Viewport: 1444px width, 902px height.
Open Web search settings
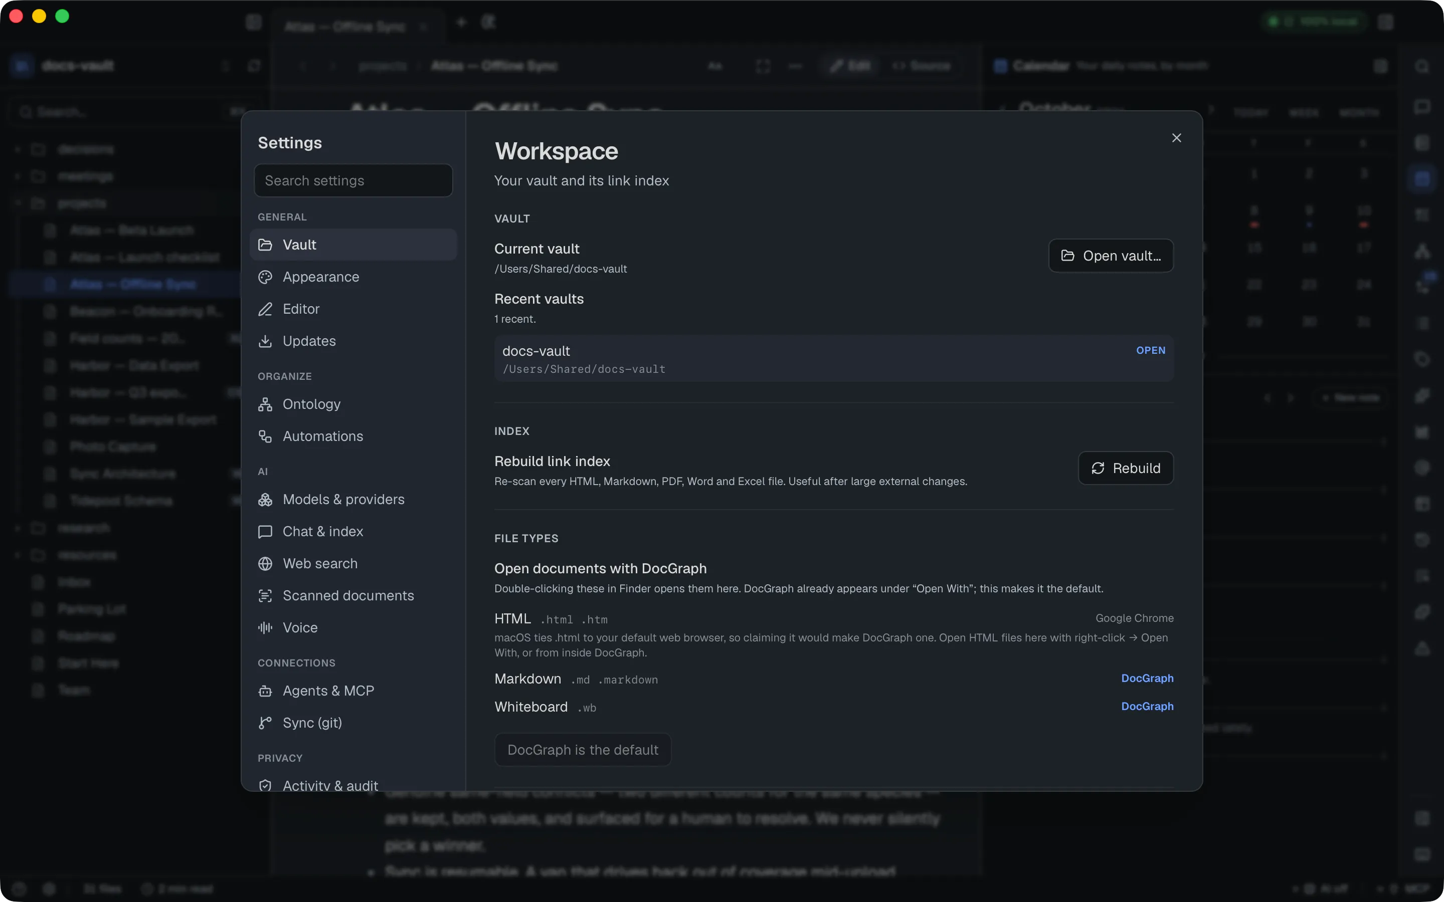click(353, 564)
